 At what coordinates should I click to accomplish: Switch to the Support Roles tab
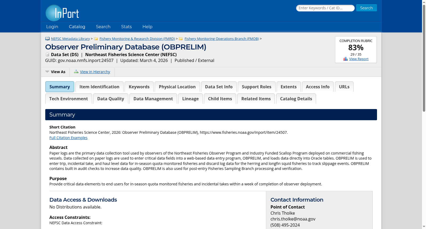click(x=257, y=87)
